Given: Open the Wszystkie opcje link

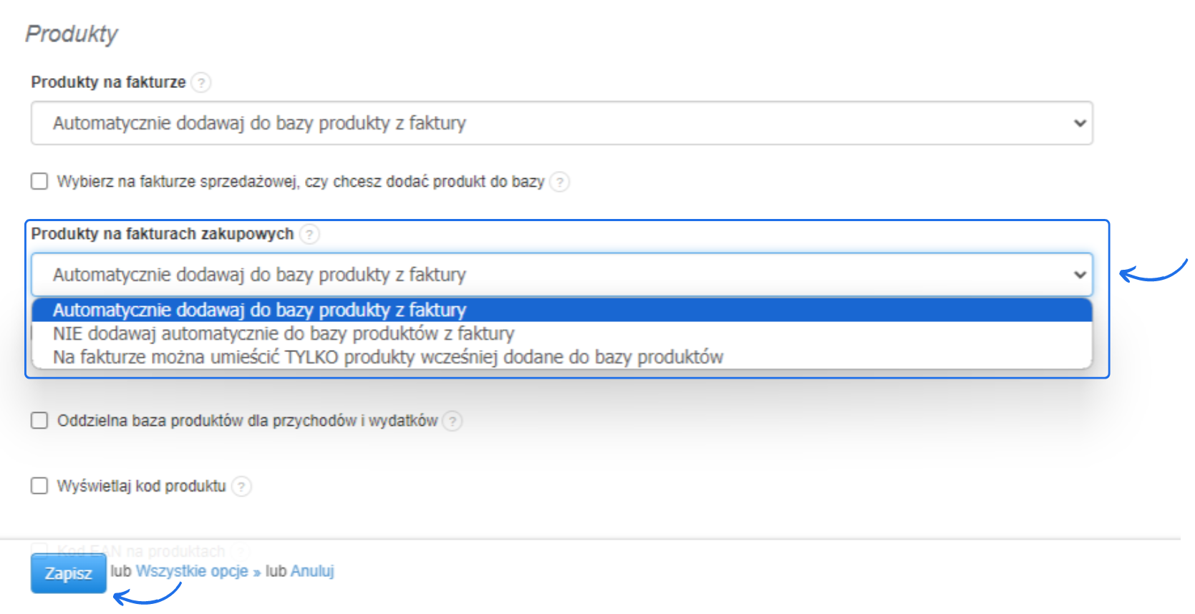Looking at the screenshot, I should click(192, 571).
